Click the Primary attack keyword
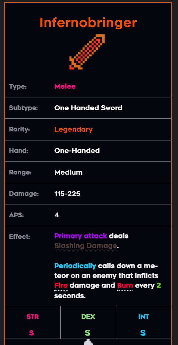The width and height of the screenshot is (178, 345). (x=81, y=236)
